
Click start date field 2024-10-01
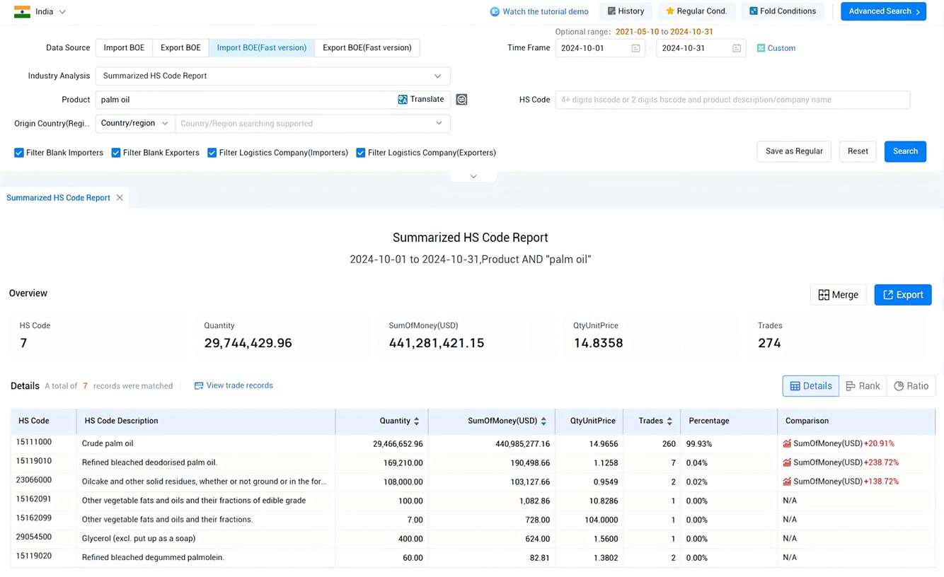(600, 48)
